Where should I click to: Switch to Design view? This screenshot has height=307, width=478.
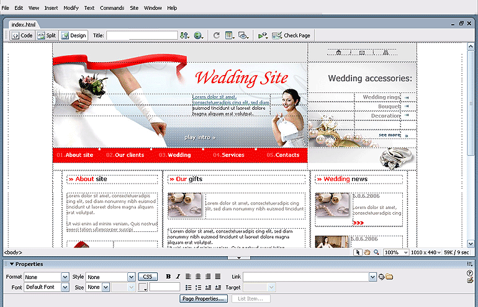coord(73,35)
